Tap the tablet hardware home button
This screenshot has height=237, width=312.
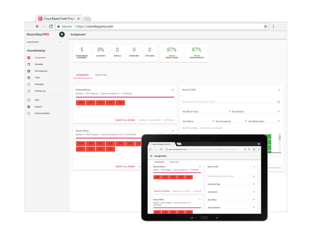click(204, 218)
